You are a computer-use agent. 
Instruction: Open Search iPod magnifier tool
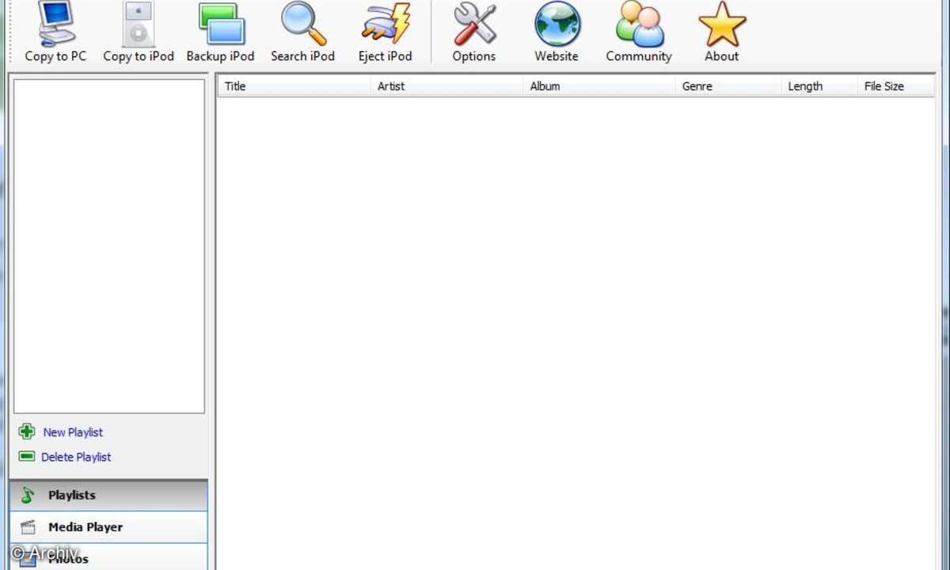coord(303,24)
